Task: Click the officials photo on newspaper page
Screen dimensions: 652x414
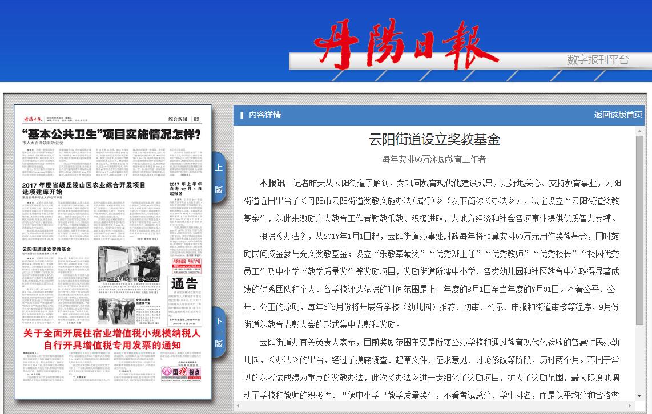Action: (129, 267)
